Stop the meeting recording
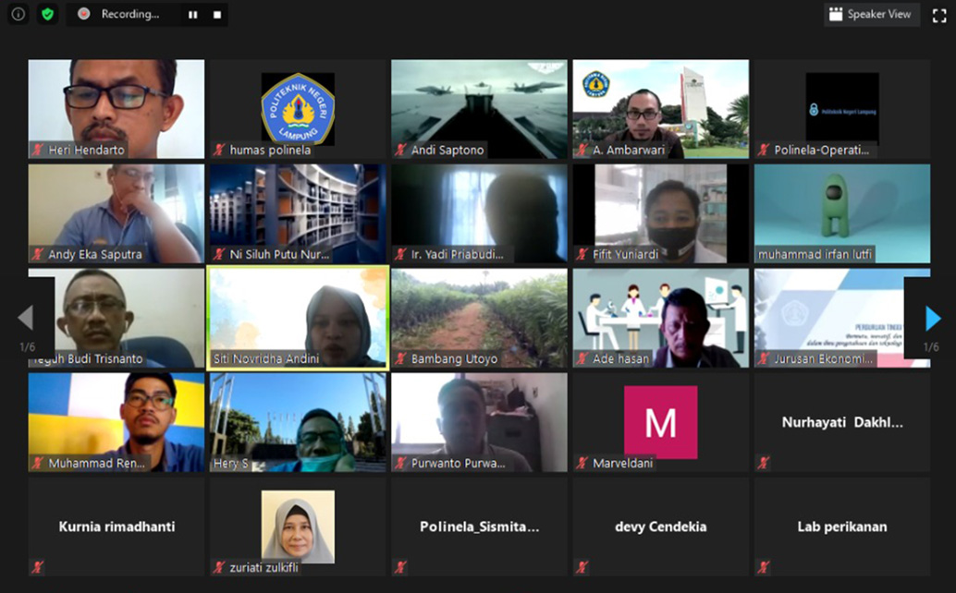The width and height of the screenshot is (956, 593). tap(217, 15)
